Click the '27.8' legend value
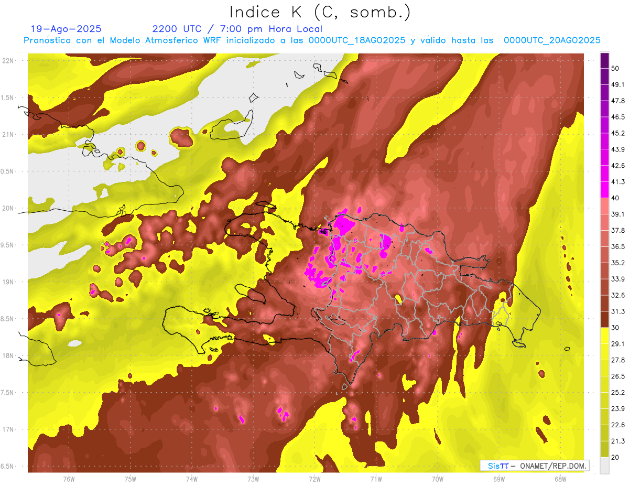Screen dimensions: 629x486 coord(618,360)
